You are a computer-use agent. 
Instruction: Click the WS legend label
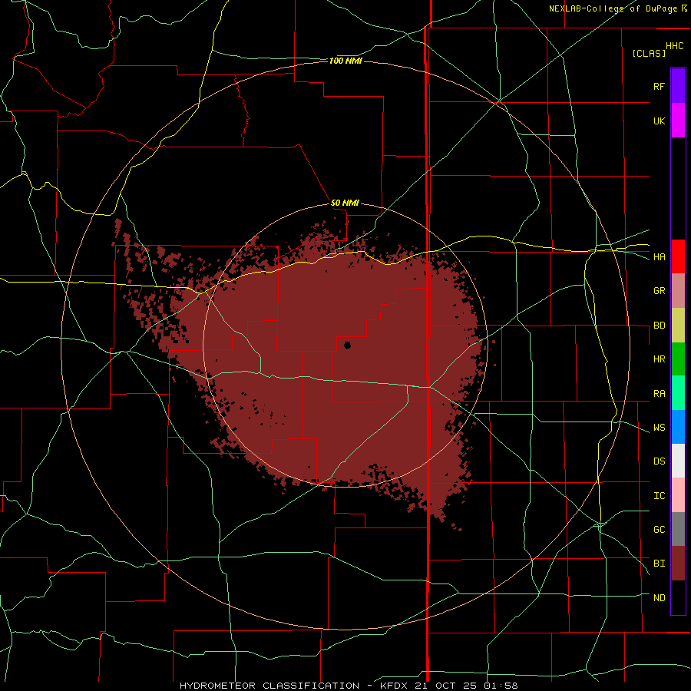(659, 428)
